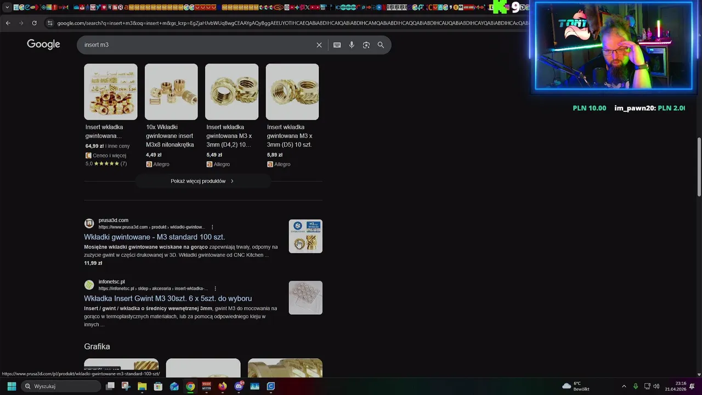Open the on-screen keyboard input tool
Image resolution: width=702 pixels, height=395 pixels.
(337, 45)
